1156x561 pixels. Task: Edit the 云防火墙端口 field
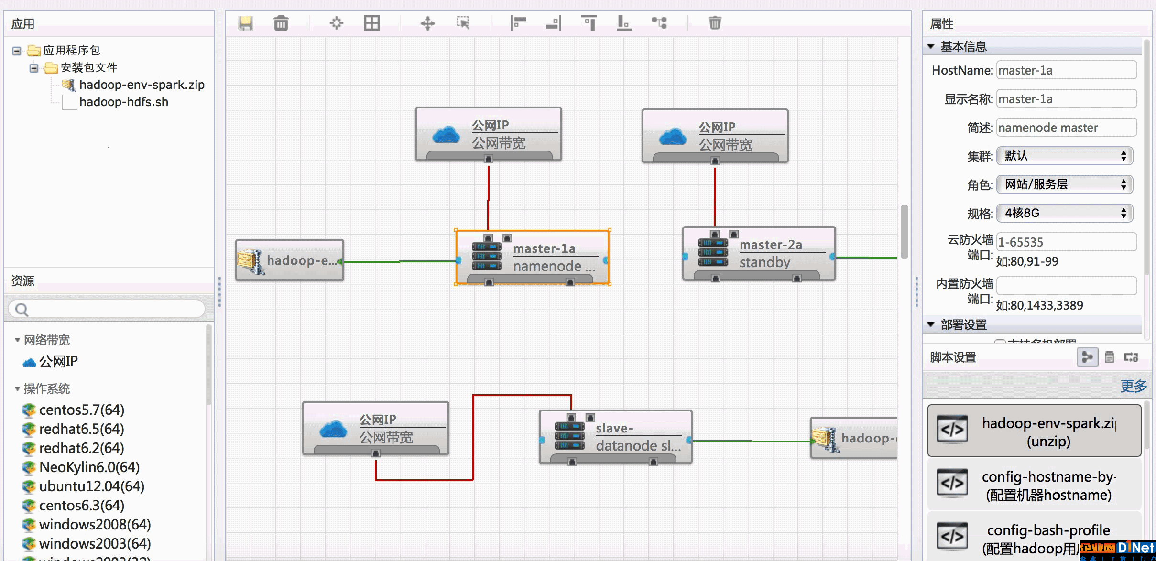click(1067, 242)
